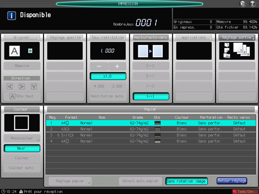Image resolution: width=259 pixels, height=194 pixels.
Task: Select the left-pointing direction icon
Action: click(10, 86)
